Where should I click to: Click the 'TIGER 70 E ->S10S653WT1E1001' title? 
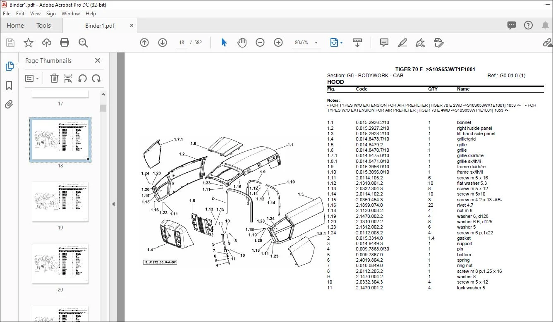(x=435, y=69)
